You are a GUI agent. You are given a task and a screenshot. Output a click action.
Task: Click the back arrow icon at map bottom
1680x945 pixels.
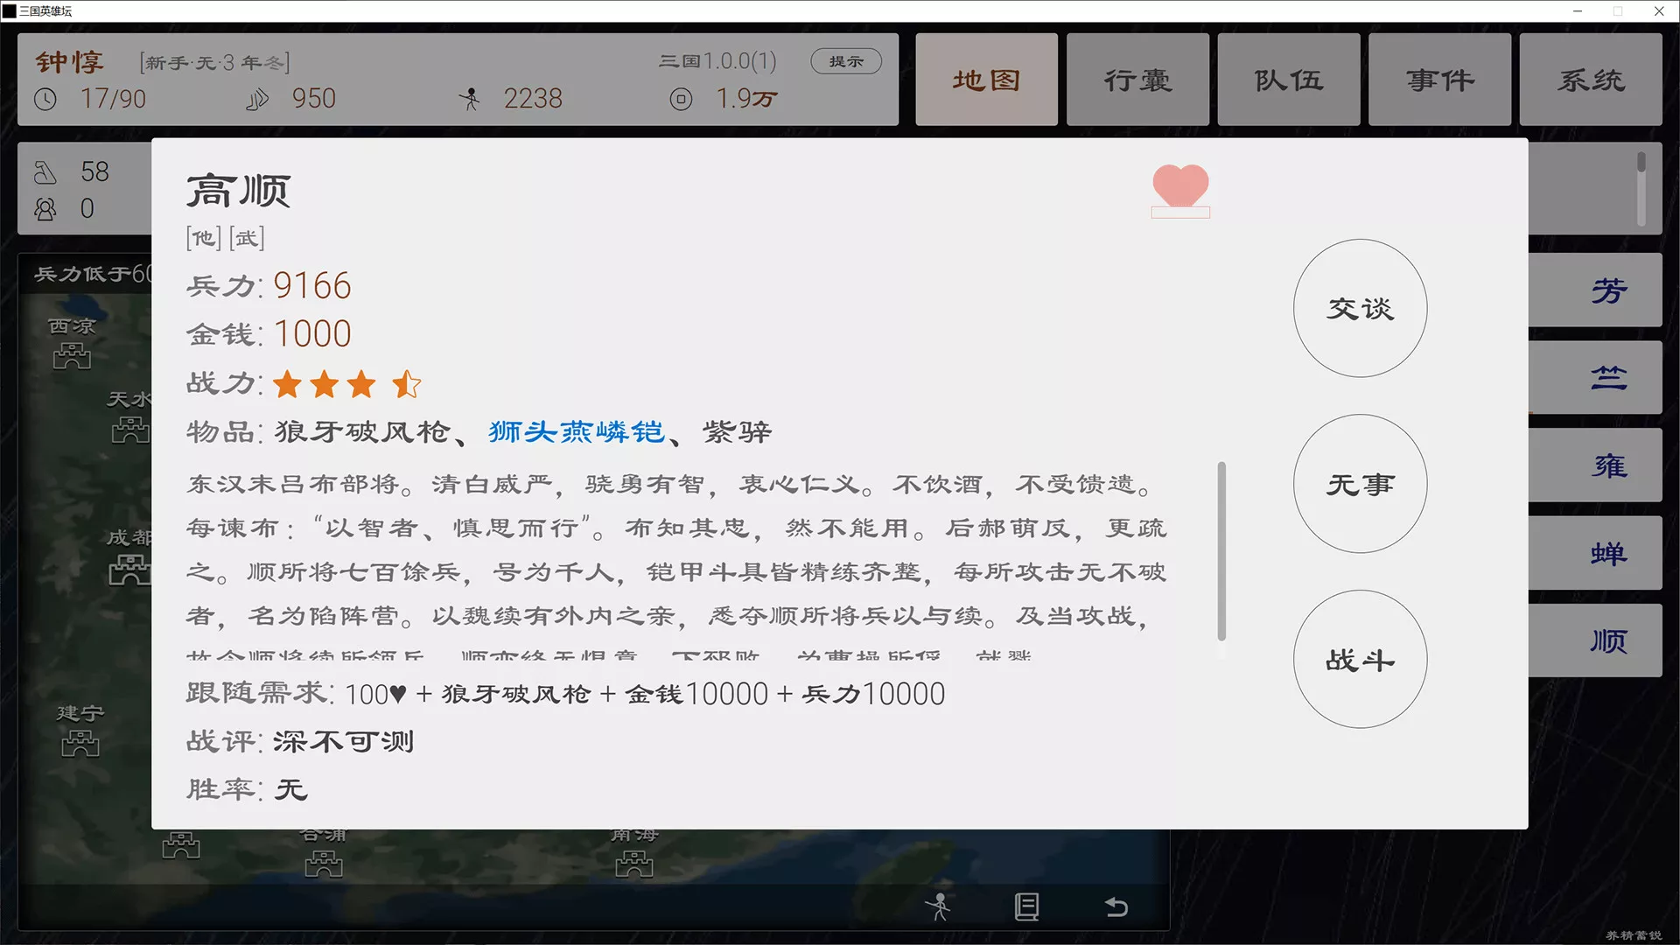point(1116,906)
